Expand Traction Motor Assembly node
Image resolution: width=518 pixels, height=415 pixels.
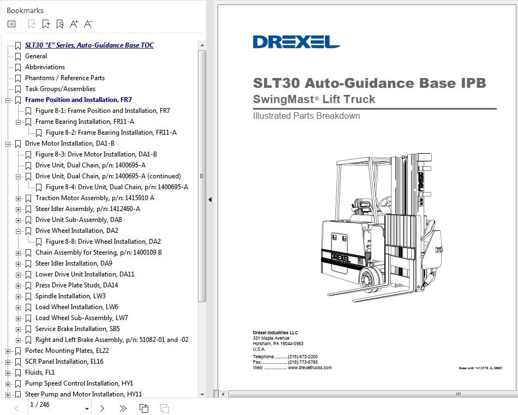[18, 199]
